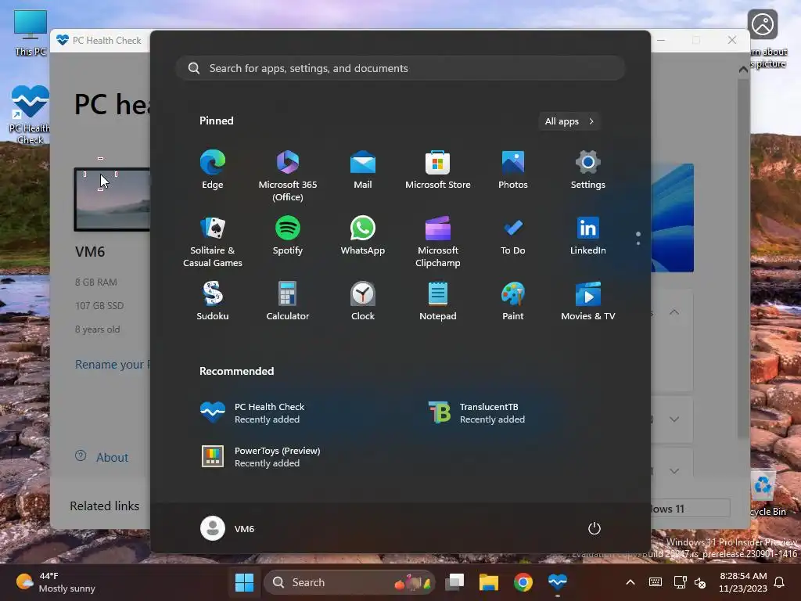Image resolution: width=801 pixels, height=601 pixels.
Task: Open the LinkedIn pinned app
Action: 588,236
